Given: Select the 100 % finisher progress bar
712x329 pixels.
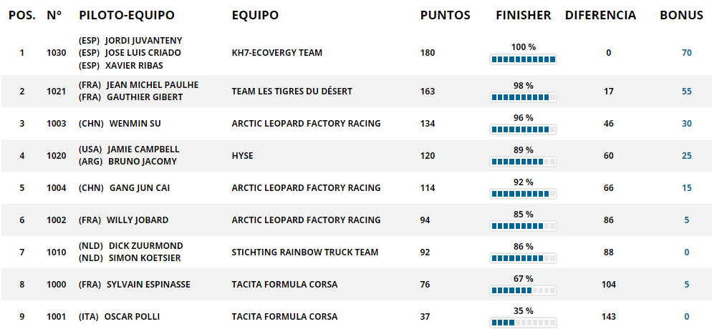Looking at the screenshot, I should tap(523, 59).
